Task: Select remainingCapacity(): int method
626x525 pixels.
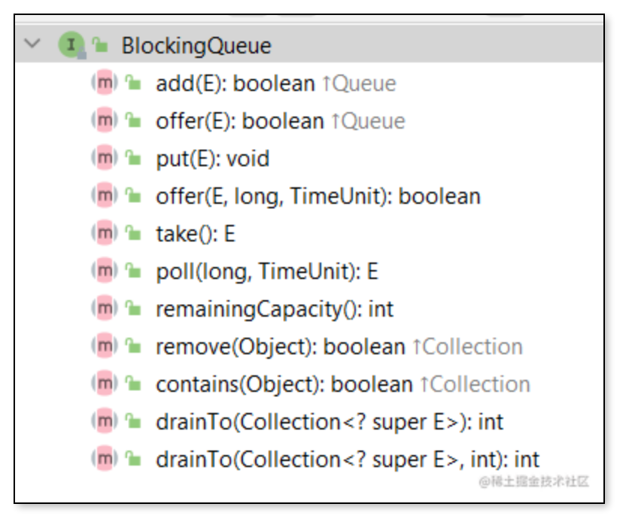Action: (275, 309)
